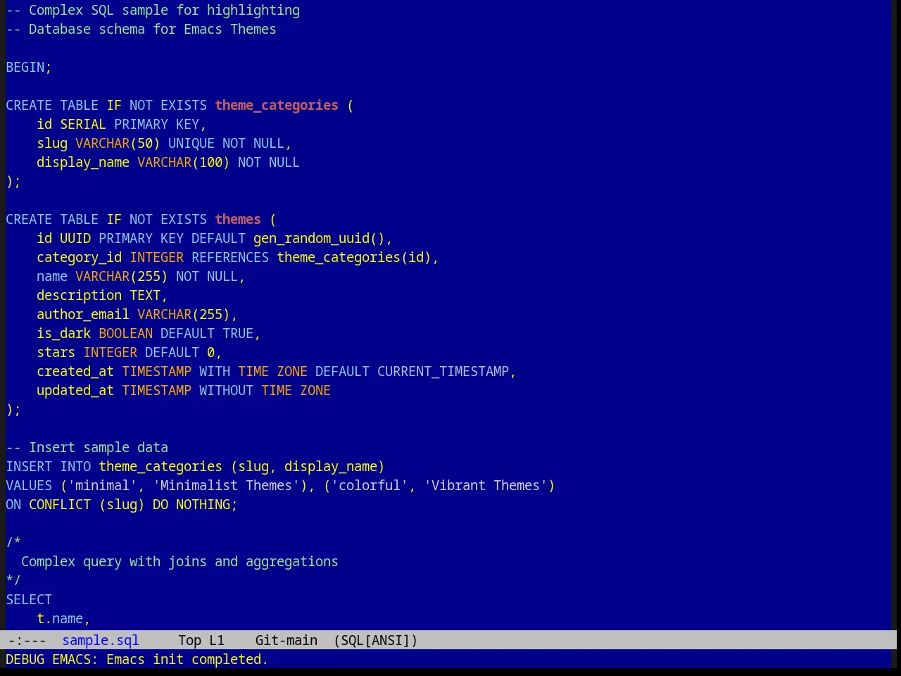
Task: Click the sample.sql buffer name in mode line
Action: point(101,640)
